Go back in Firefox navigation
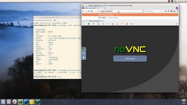 coord(83,11)
